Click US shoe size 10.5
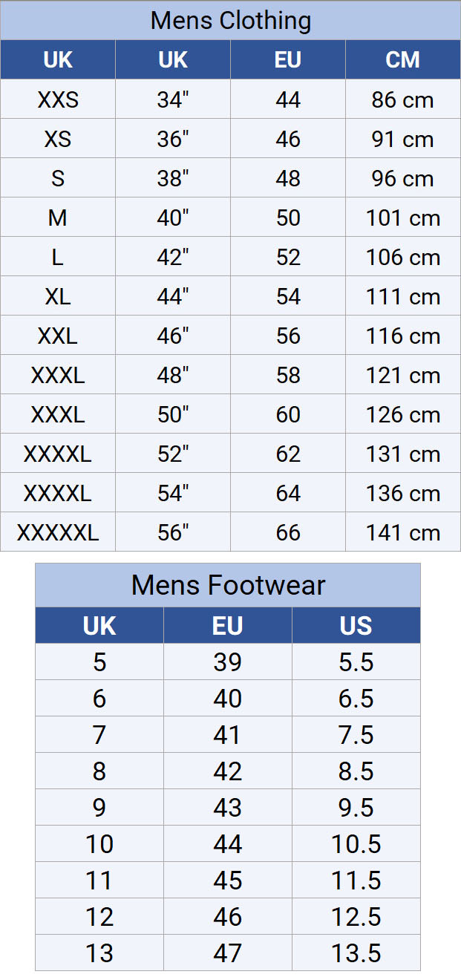 pyautogui.click(x=356, y=844)
